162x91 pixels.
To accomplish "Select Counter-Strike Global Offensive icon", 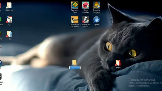I will tap(75, 19).
